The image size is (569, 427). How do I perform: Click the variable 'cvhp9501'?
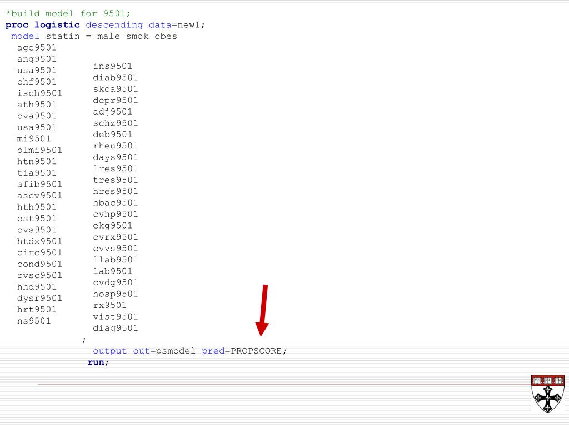pyautogui.click(x=116, y=214)
